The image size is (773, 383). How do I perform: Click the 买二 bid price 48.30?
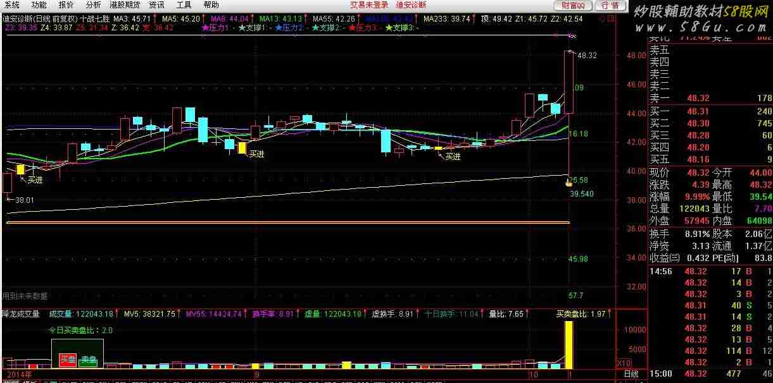coord(697,124)
